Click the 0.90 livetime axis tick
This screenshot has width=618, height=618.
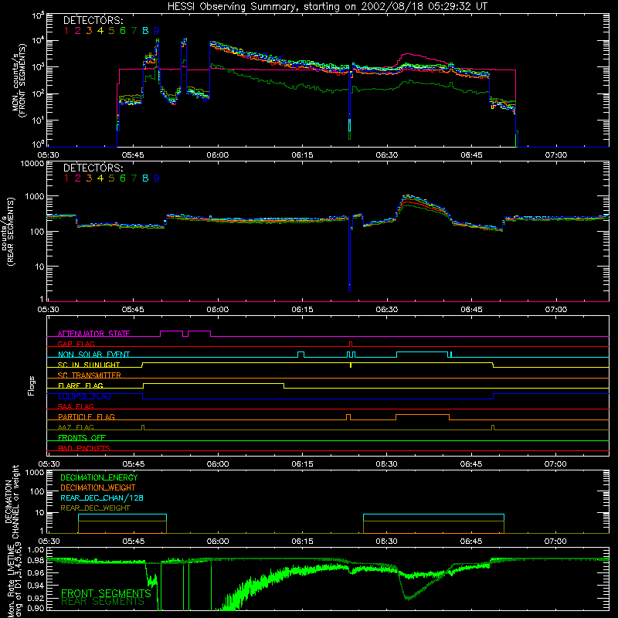[x=36, y=608]
